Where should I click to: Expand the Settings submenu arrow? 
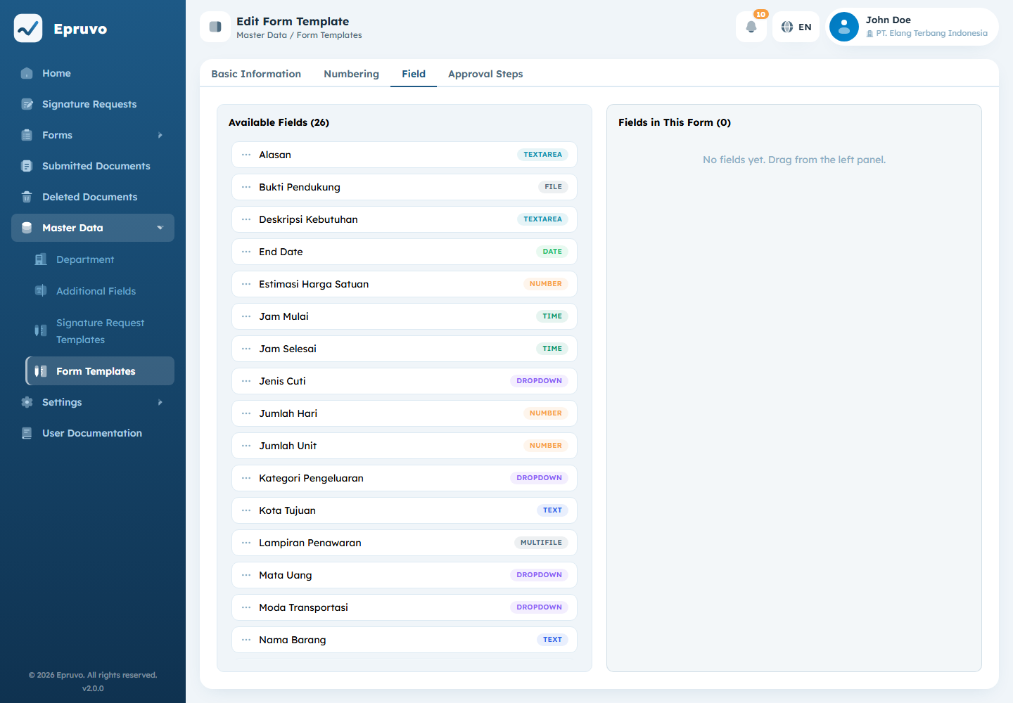pos(160,402)
